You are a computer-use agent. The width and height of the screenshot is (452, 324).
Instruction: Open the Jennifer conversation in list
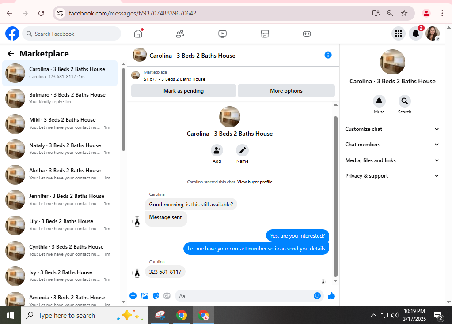pyautogui.click(x=60, y=200)
